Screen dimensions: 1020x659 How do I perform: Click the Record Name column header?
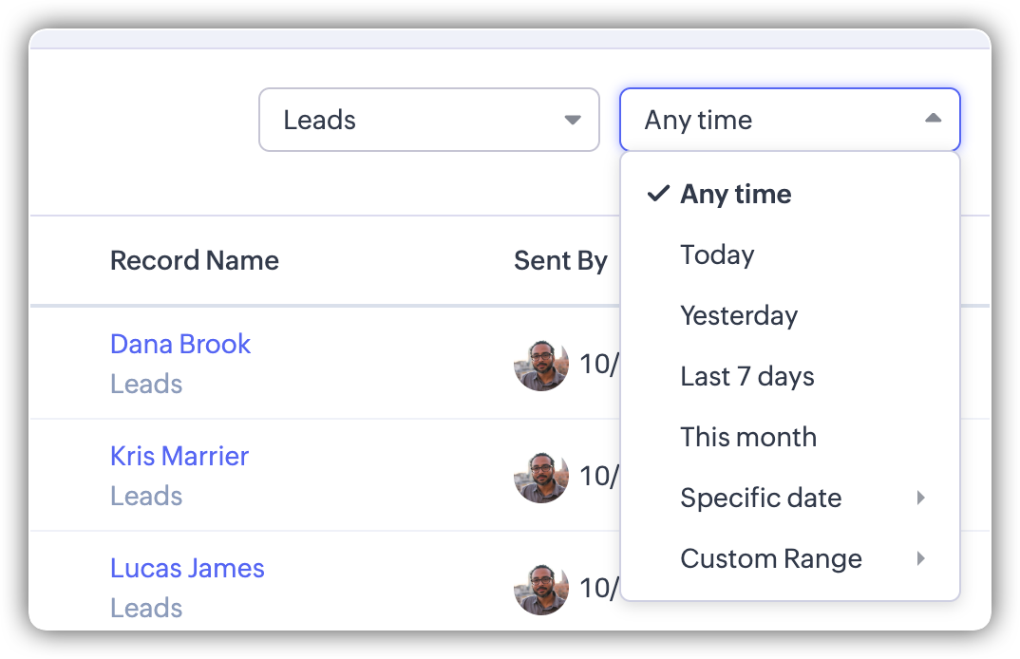pos(195,261)
